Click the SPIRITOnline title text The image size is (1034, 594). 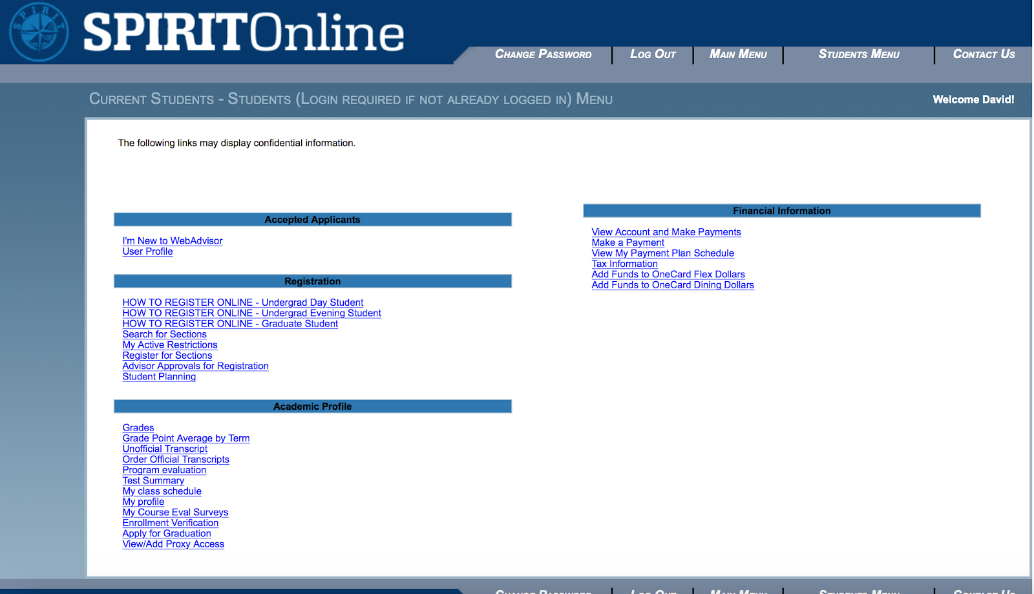[244, 32]
